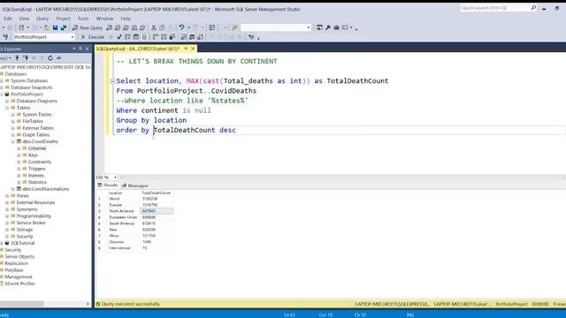This screenshot has height=318, width=566.
Task: Select the Triggers folder
Action: (x=36, y=169)
